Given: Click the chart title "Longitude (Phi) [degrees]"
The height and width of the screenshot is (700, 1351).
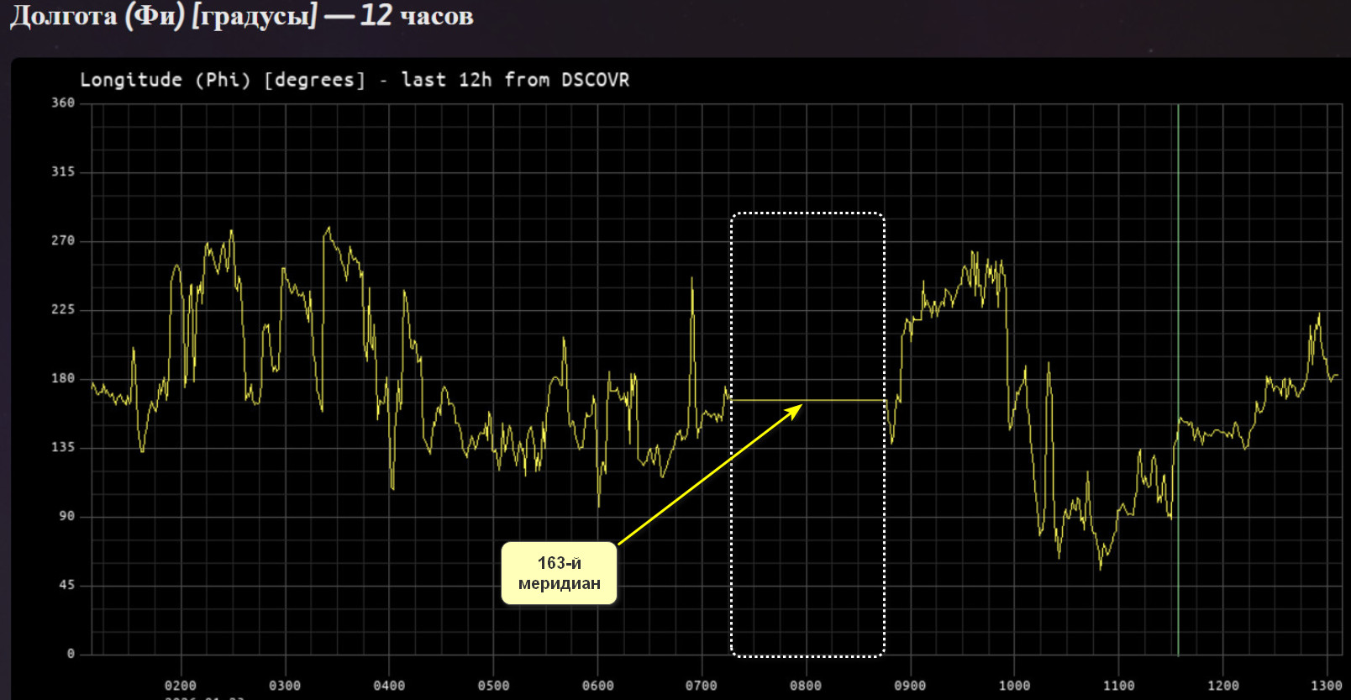Looking at the screenshot, I should tap(223, 80).
